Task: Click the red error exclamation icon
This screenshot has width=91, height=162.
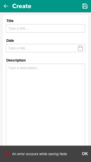Action: 6,154
